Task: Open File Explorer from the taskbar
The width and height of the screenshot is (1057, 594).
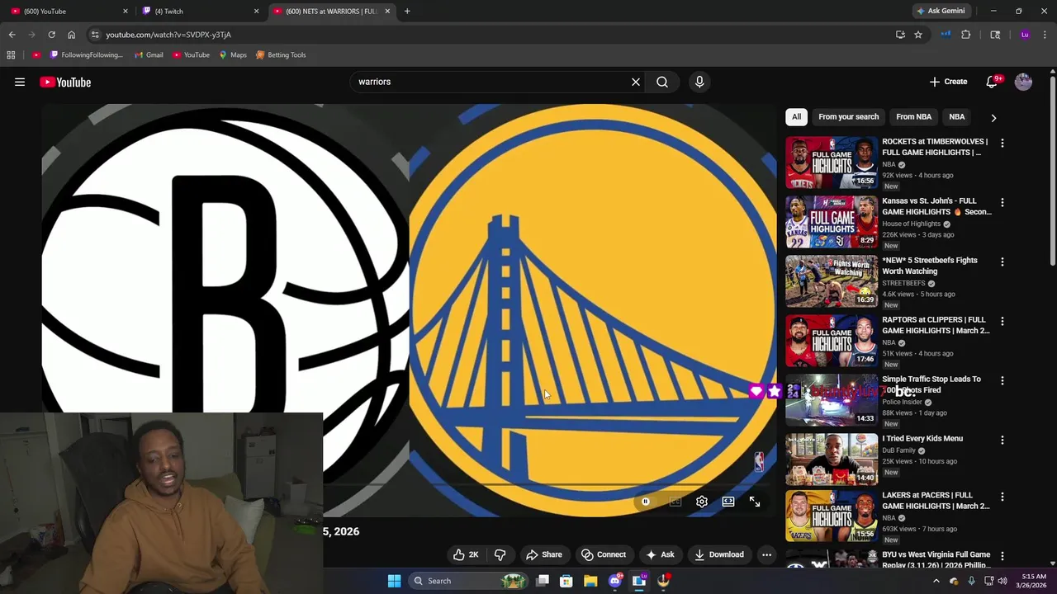Action: pos(590,581)
